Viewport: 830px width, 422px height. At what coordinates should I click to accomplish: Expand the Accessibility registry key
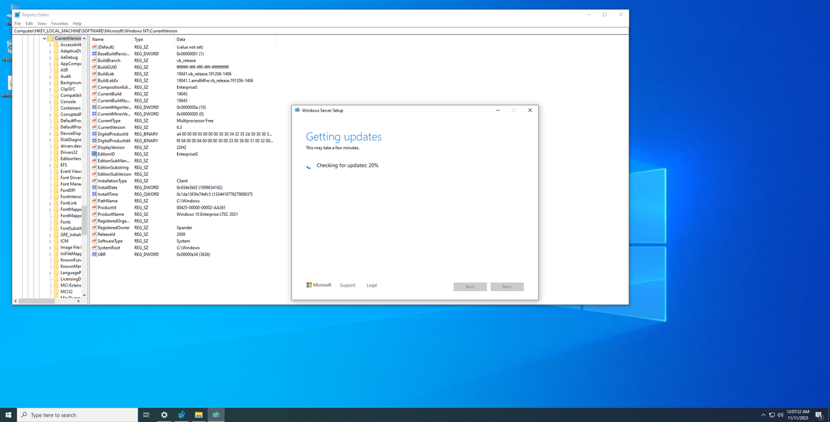pyautogui.click(x=50, y=45)
